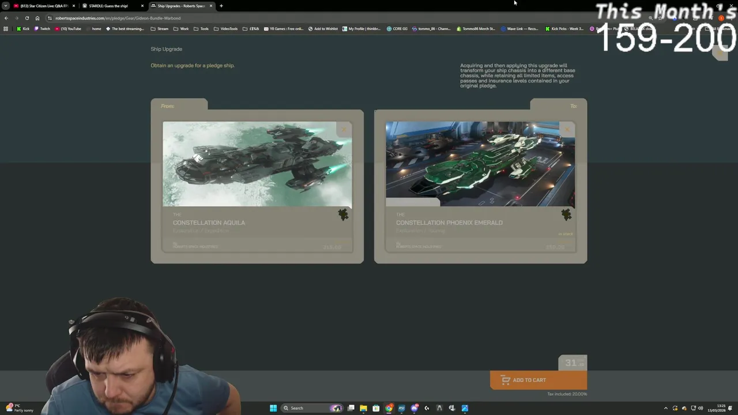Open the Windows Start menu

point(273,408)
